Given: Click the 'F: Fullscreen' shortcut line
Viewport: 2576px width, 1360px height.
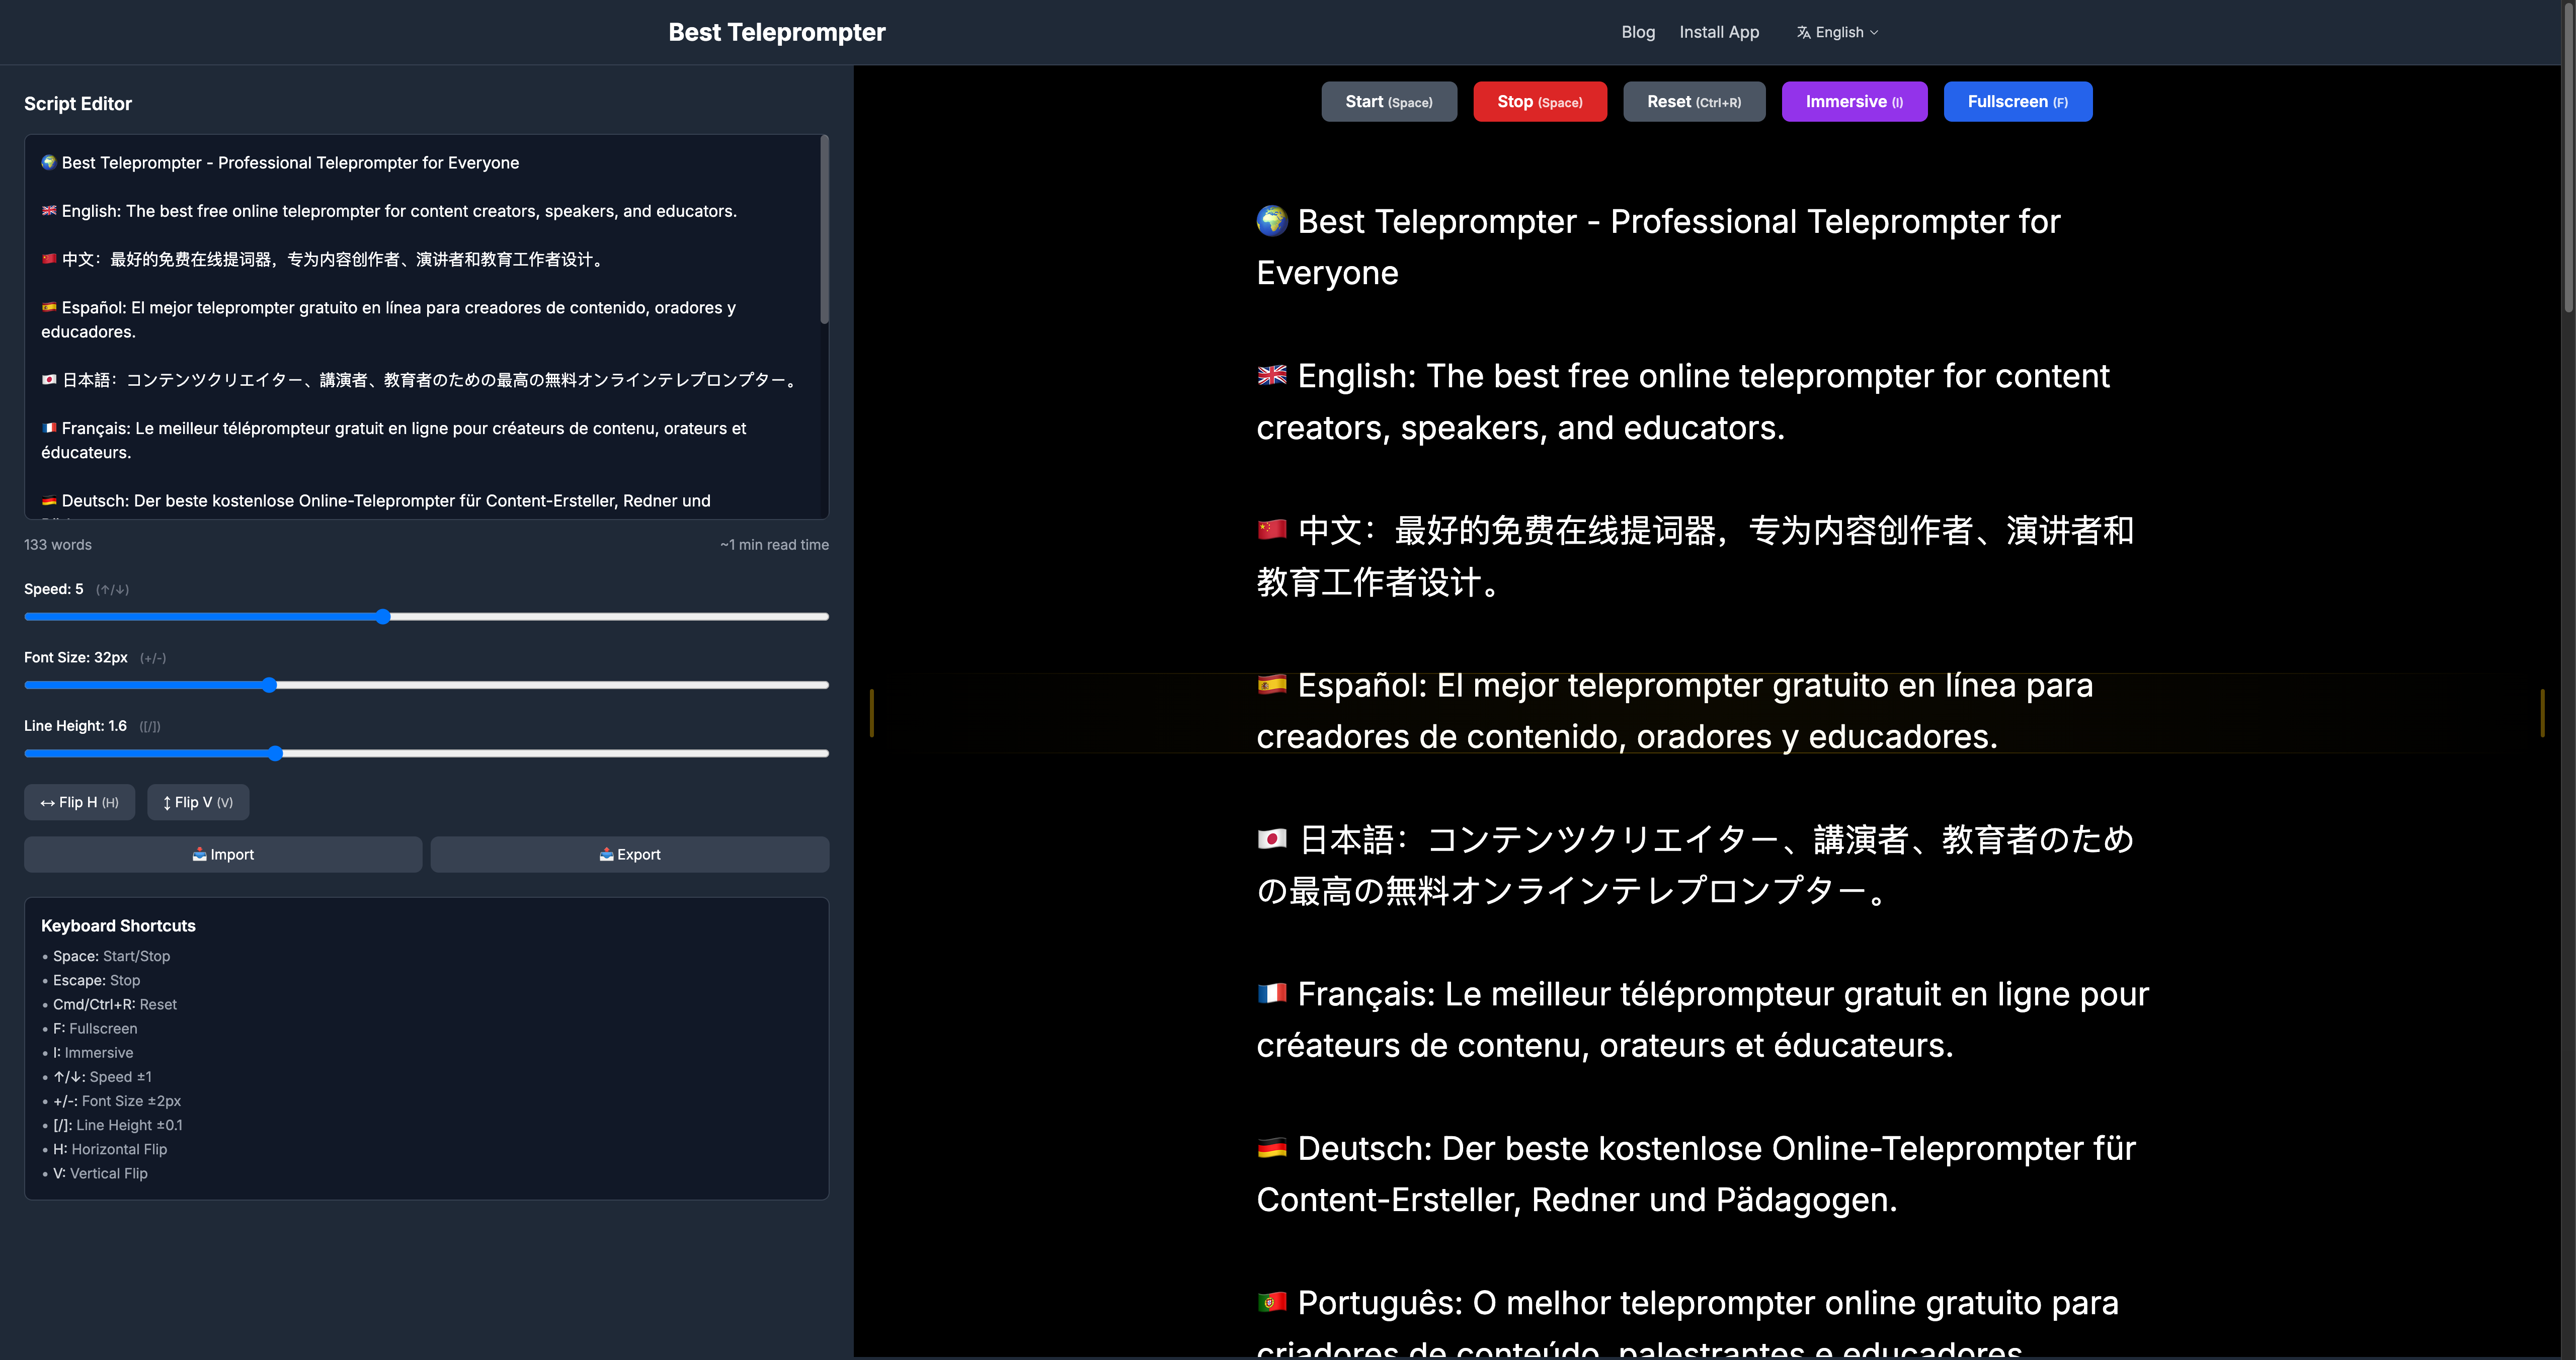Looking at the screenshot, I should (95, 1028).
